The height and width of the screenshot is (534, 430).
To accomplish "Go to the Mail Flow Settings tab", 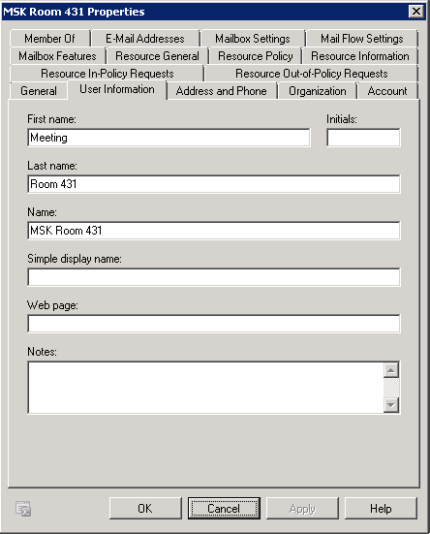I will click(361, 39).
